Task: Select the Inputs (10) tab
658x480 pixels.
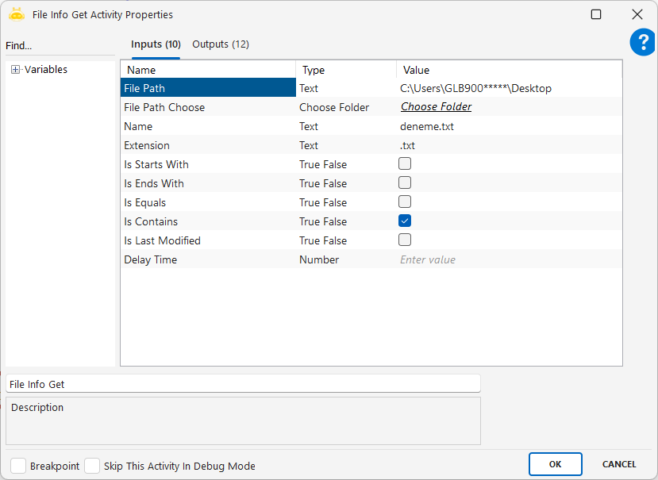Action: (156, 44)
